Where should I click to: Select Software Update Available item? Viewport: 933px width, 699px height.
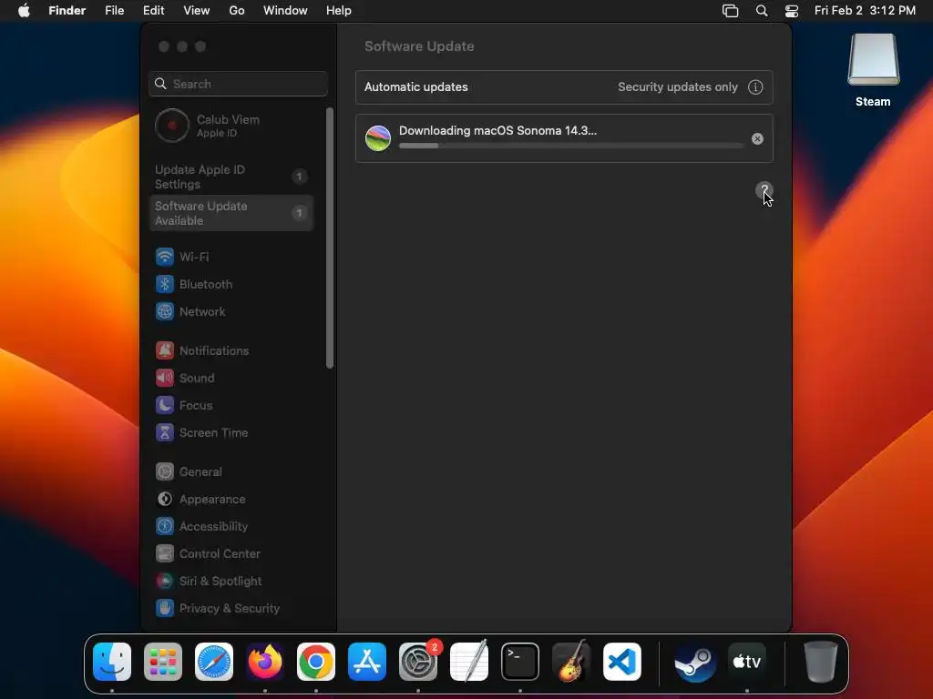pyautogui.click(x=231, y=213)
